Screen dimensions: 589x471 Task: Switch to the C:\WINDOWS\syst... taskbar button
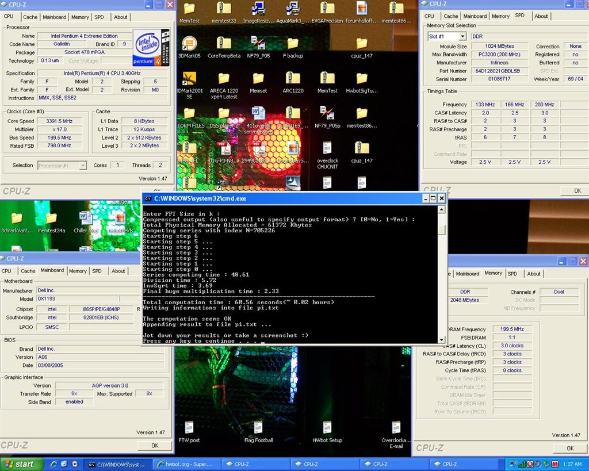(117, 464)
